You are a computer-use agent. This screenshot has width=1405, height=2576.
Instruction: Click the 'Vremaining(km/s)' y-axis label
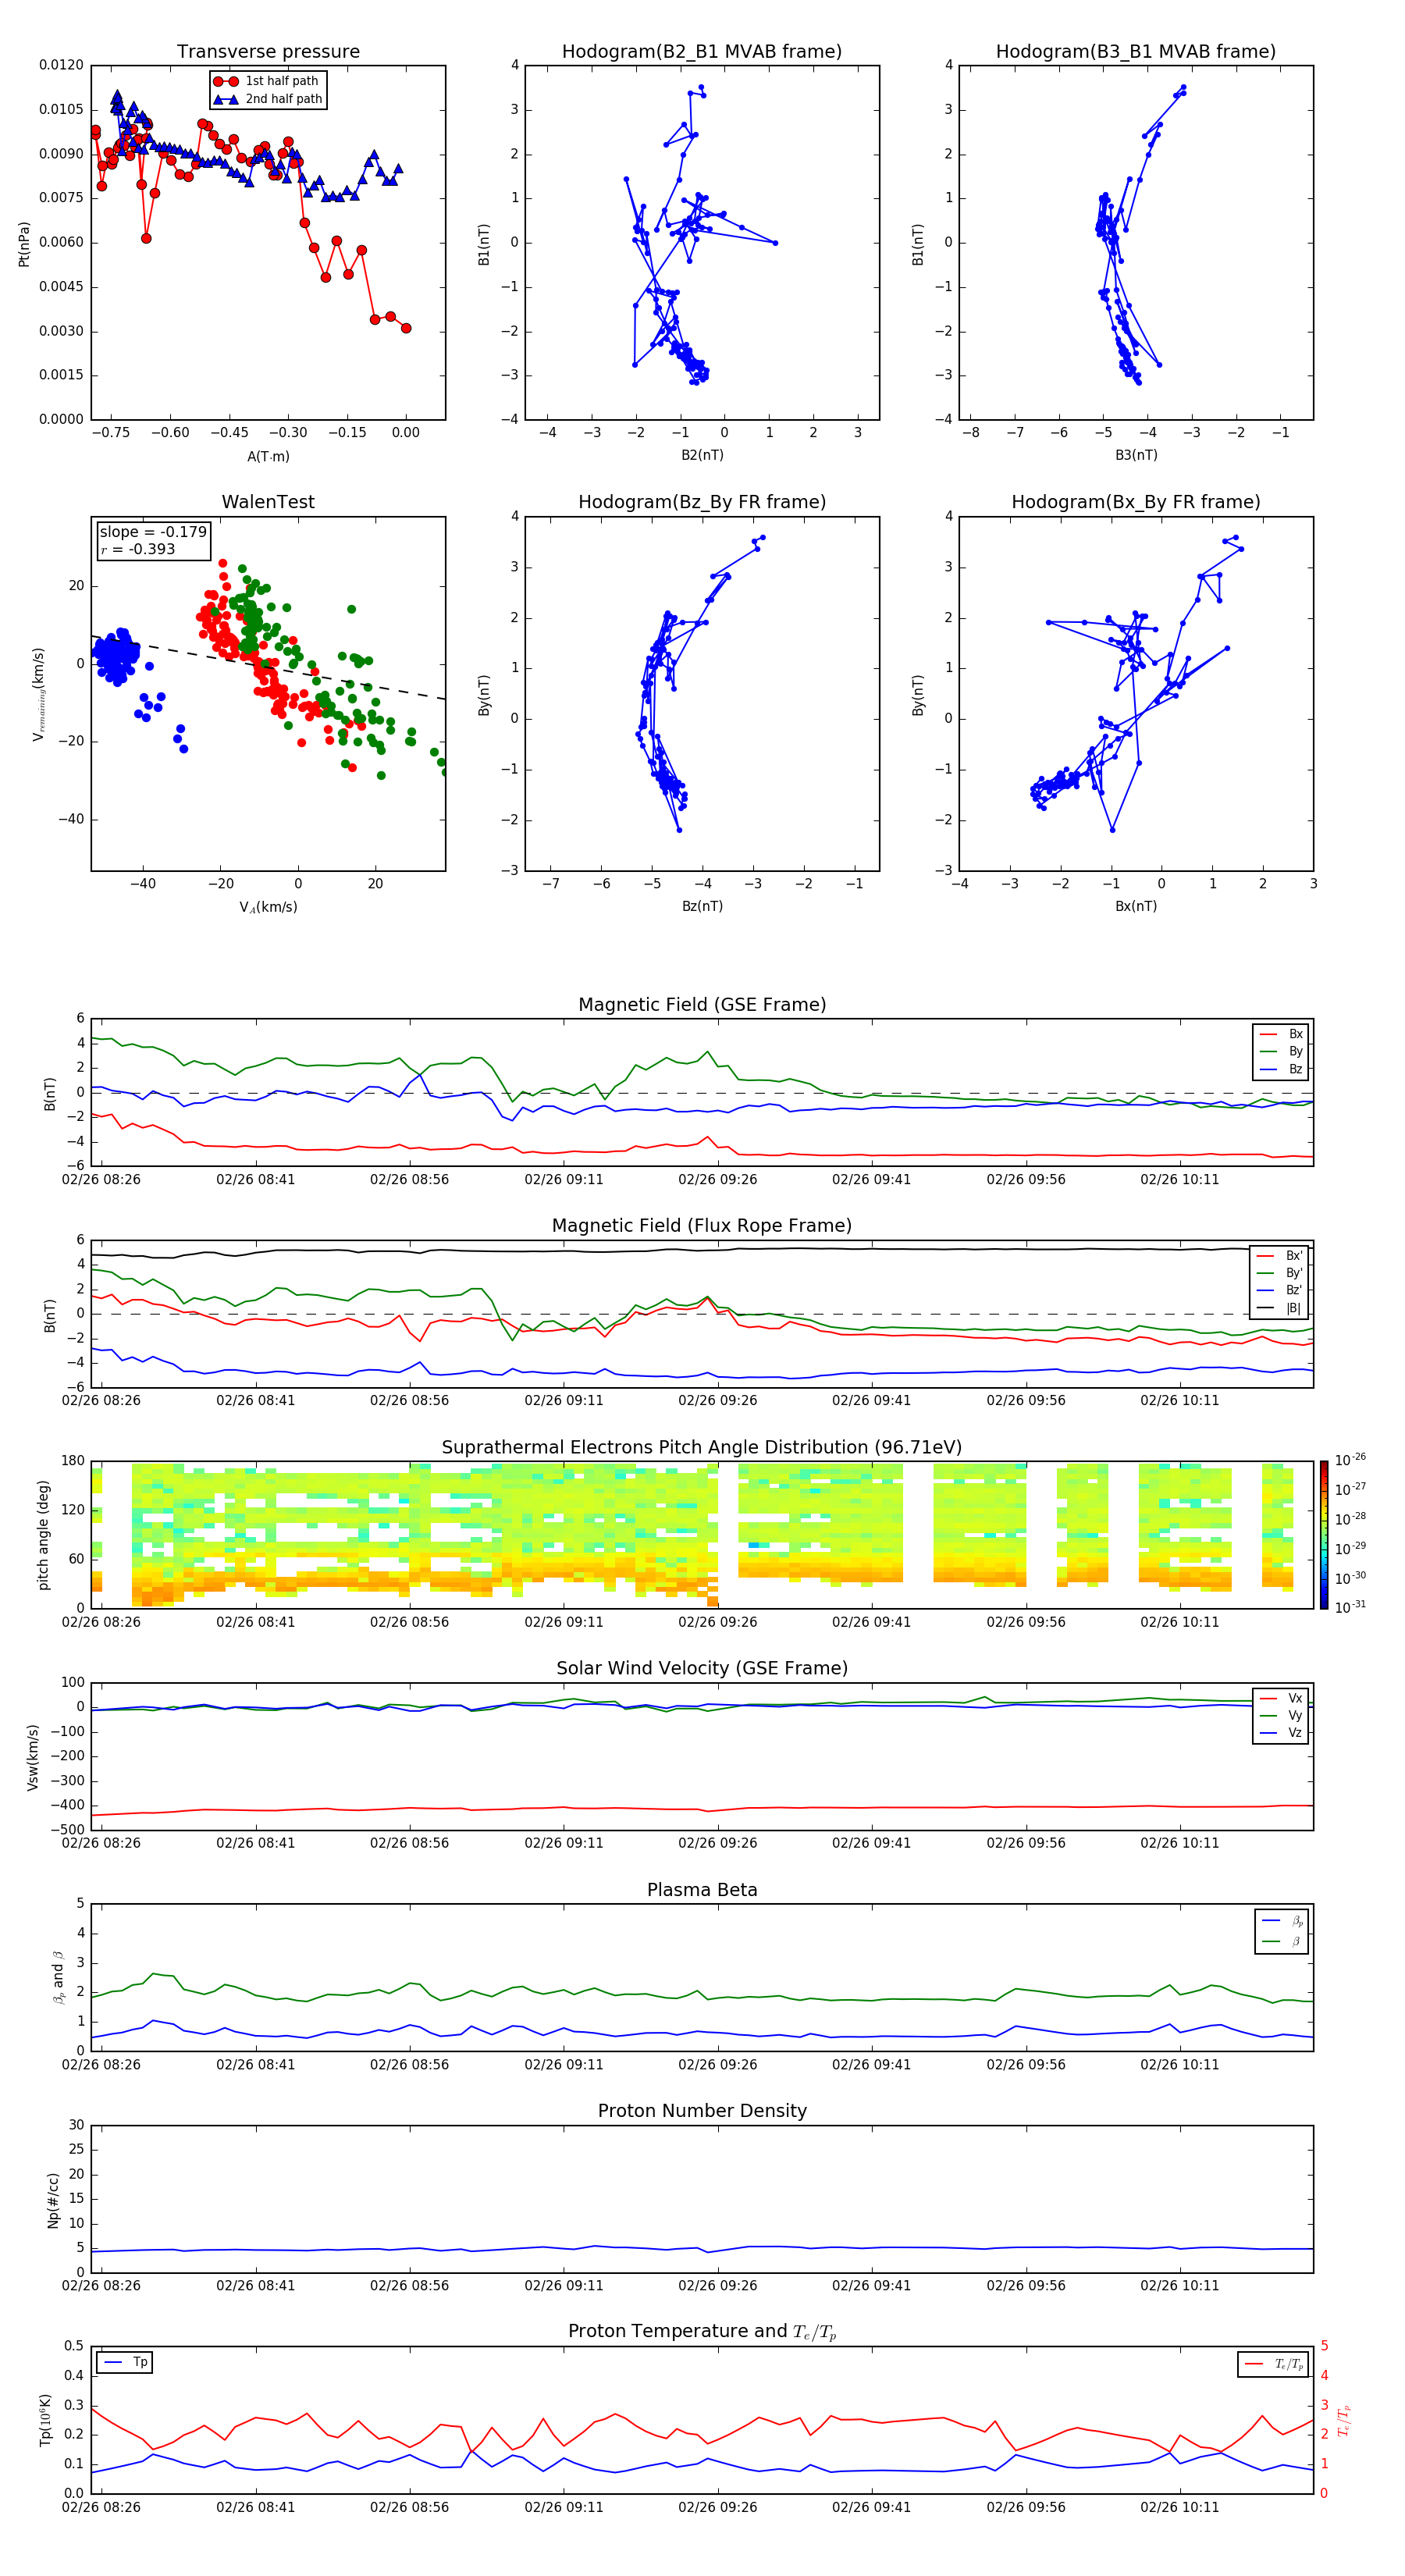click(x=38, y=694)
